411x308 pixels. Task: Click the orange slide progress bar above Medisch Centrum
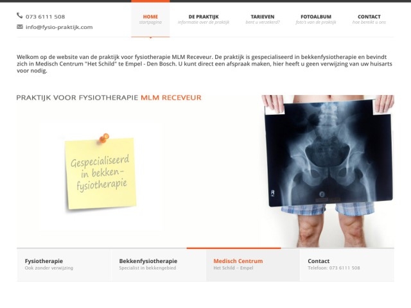(234, 248)
